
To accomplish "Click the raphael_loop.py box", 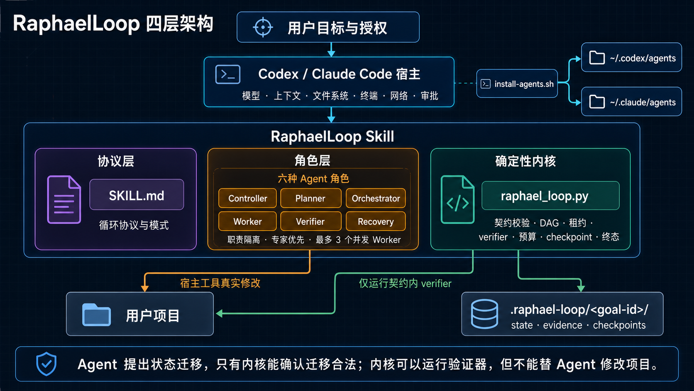I will 550,195.
